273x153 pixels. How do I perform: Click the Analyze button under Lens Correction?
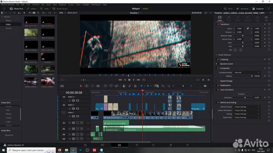pos(241,94)
